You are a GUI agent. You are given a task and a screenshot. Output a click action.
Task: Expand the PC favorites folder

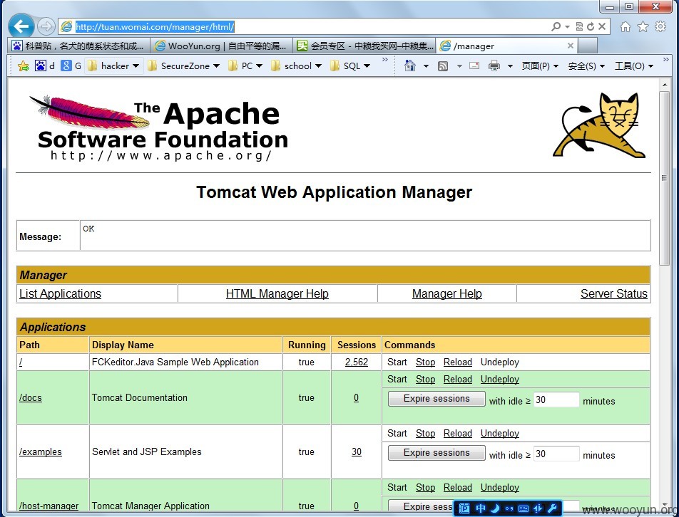[x=245, y=66]
